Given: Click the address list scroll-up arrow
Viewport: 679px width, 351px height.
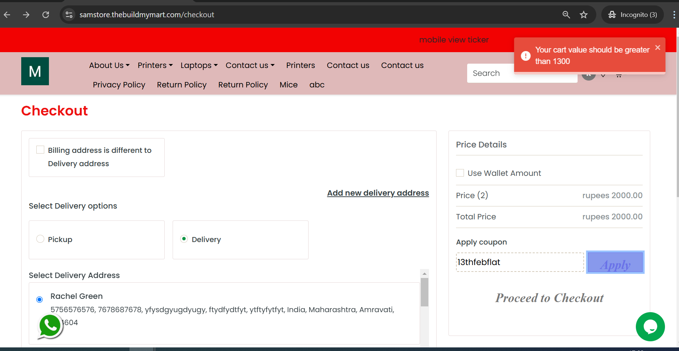Looking at the screenshot, I should click(425, 274).
